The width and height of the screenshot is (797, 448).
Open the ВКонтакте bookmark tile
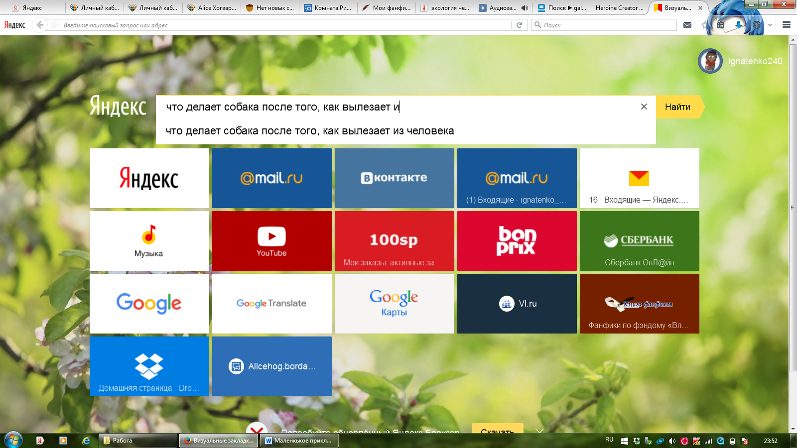(395, 178)
